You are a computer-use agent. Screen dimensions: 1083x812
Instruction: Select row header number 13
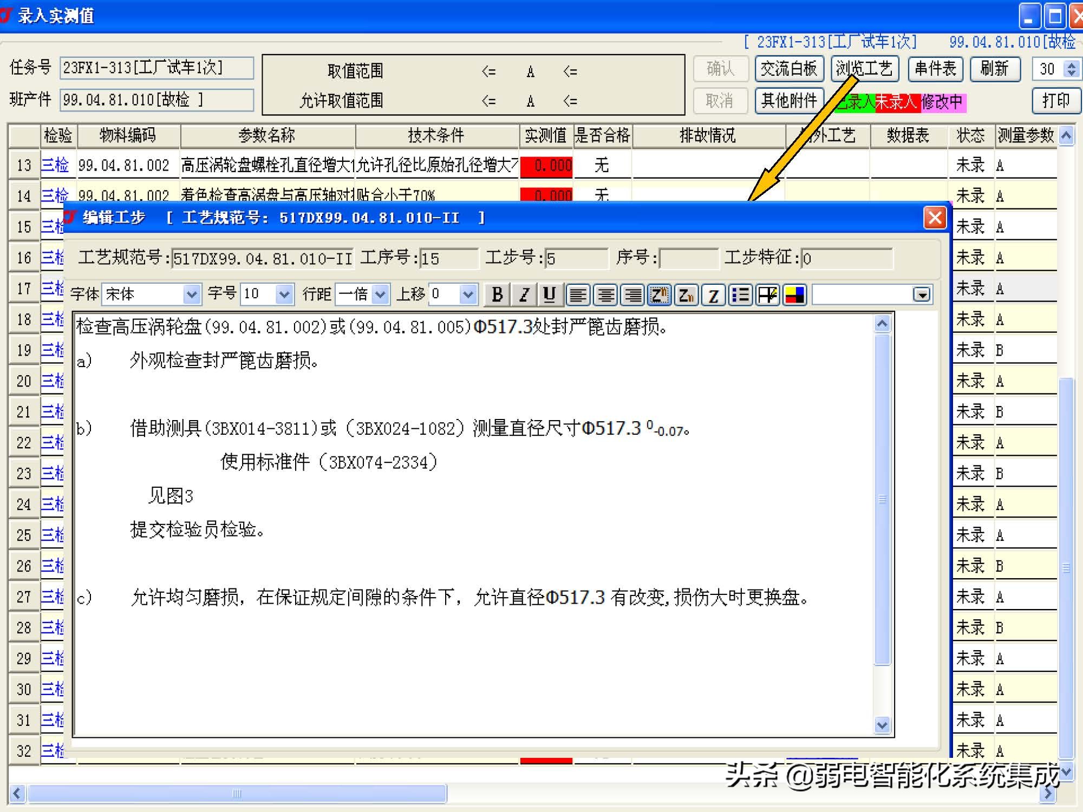click(x=24, y=165)
